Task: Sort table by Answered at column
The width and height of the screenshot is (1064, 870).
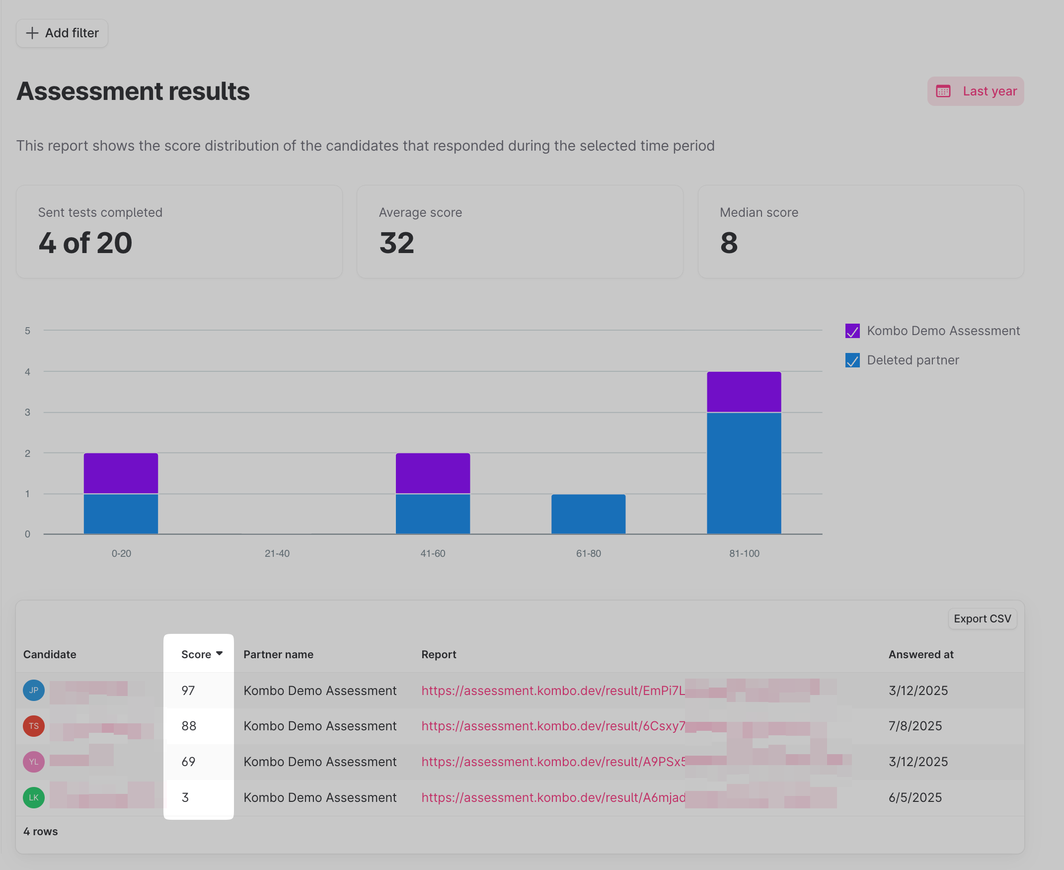Action: click(x=921, y=655)
